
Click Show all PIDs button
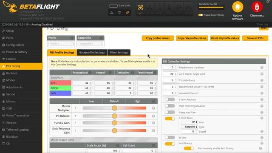255,38
